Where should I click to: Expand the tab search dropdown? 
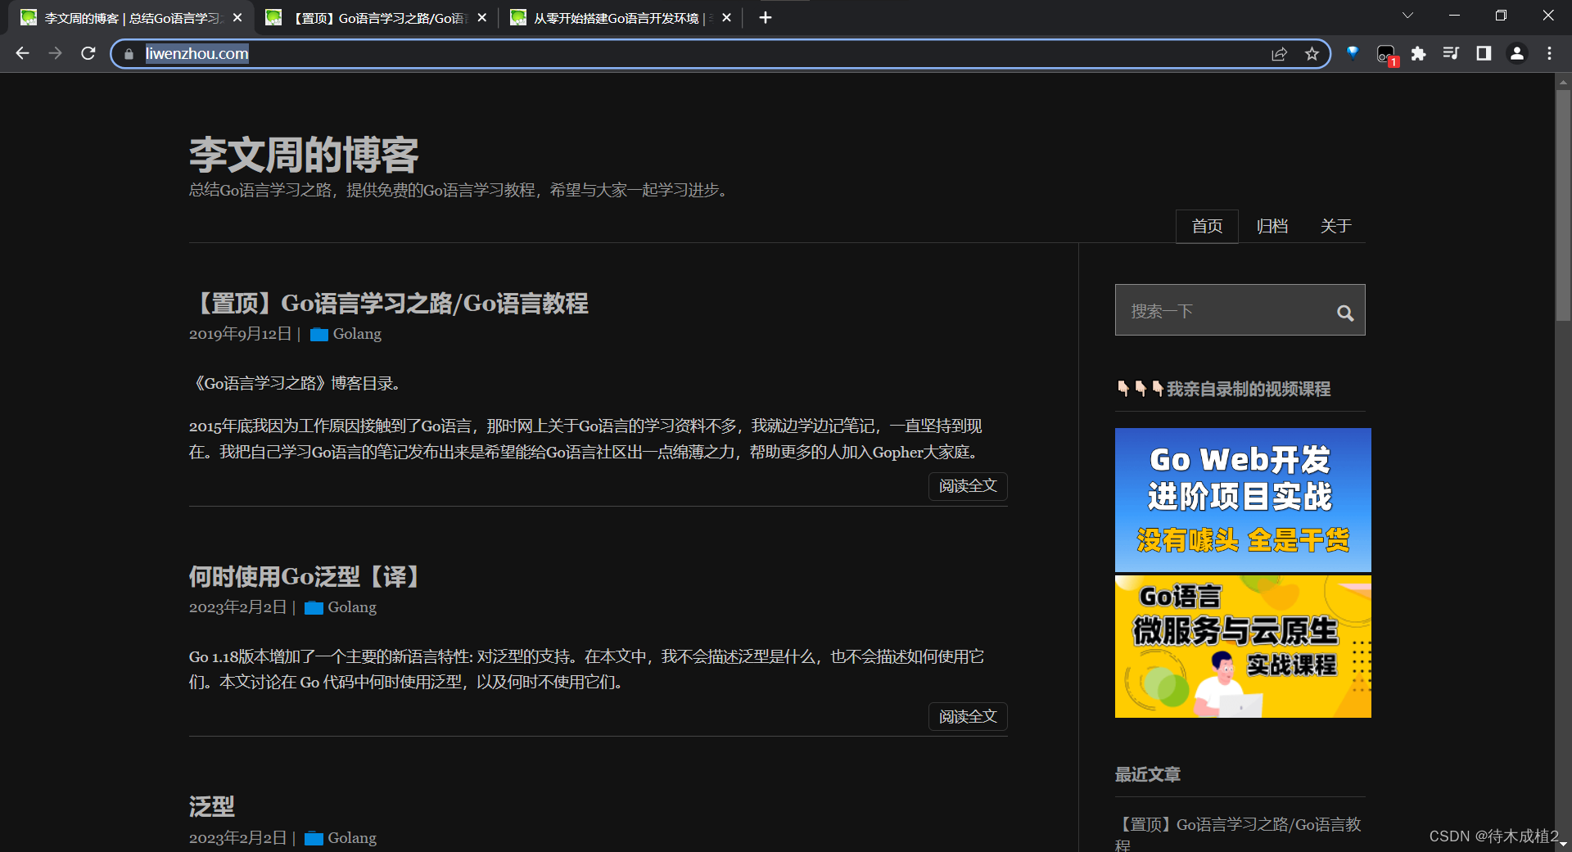[x=1407, y=16]
